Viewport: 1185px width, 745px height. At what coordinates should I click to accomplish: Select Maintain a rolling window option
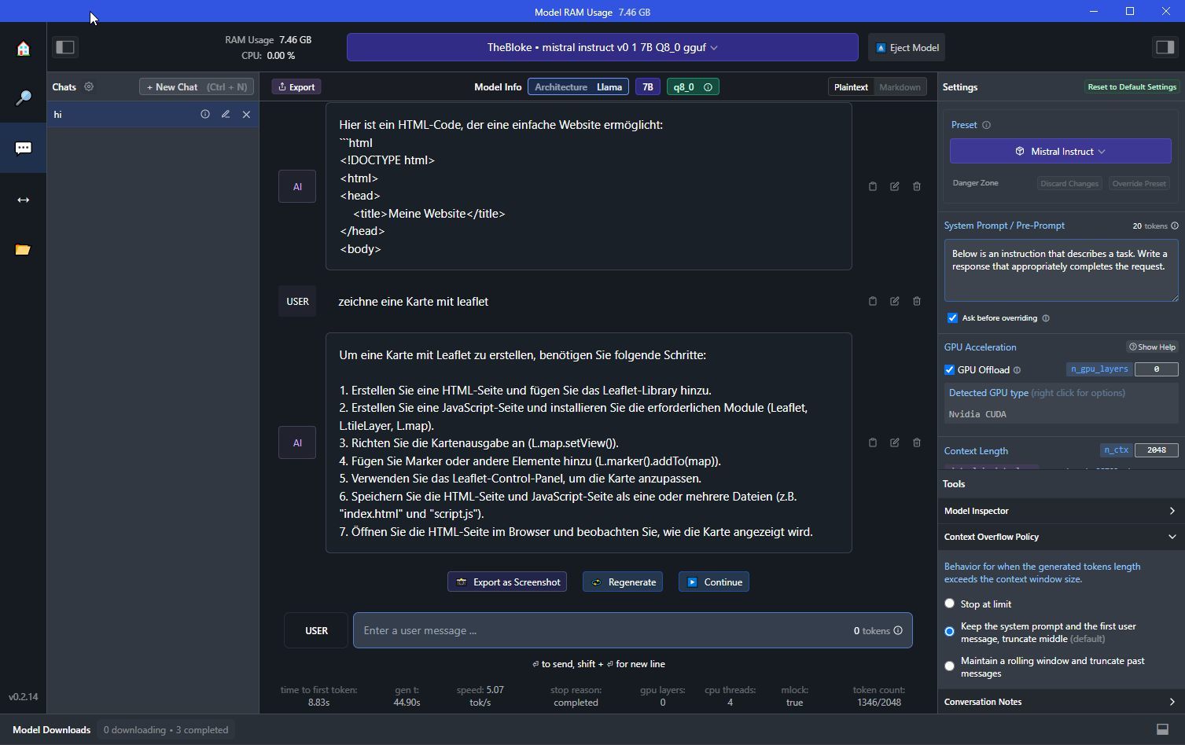950,666
